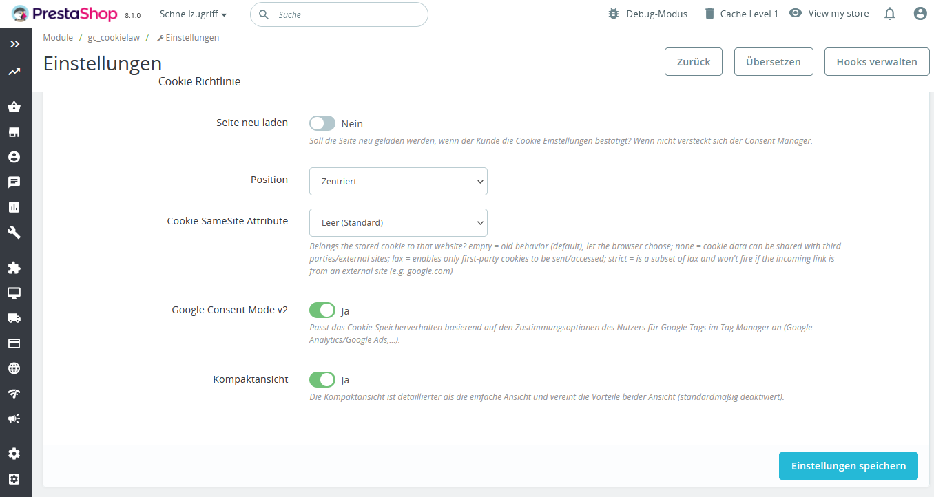Click the View my store link
The width and height of the screenshot is (934, 497).
tap(838, 14)
